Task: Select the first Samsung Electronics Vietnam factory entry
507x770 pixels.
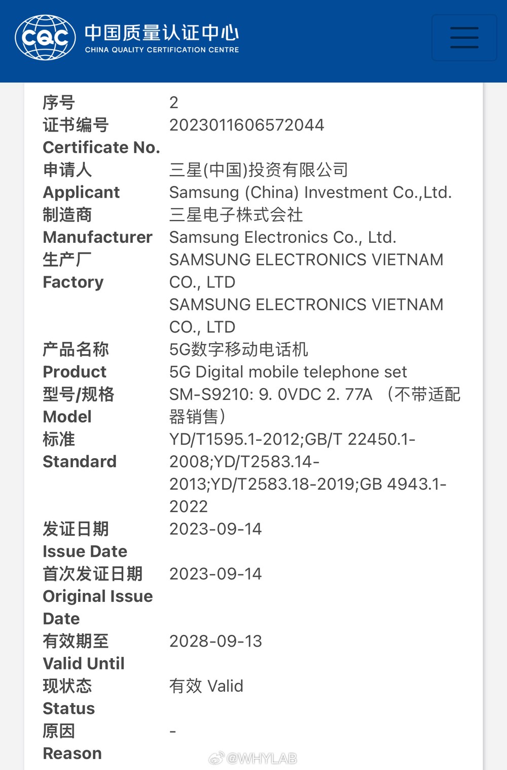Action: [306, 271]
